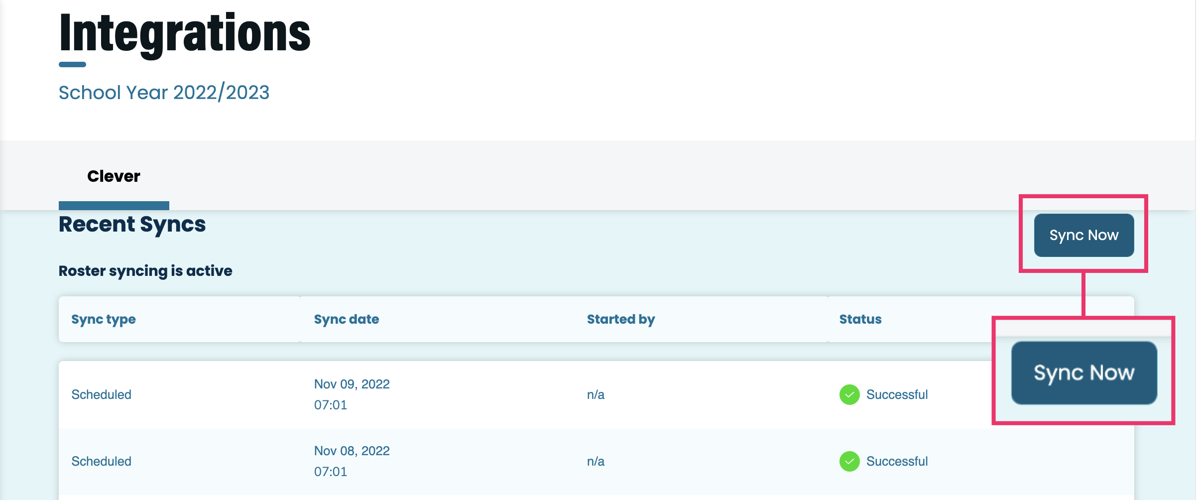Click the green checkmark icon for Nov 09 sync
This screenshot has height=500, width=1199.
click(849, 394)
